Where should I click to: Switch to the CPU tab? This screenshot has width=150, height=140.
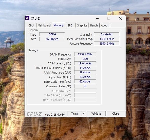(x=31, y=25)
